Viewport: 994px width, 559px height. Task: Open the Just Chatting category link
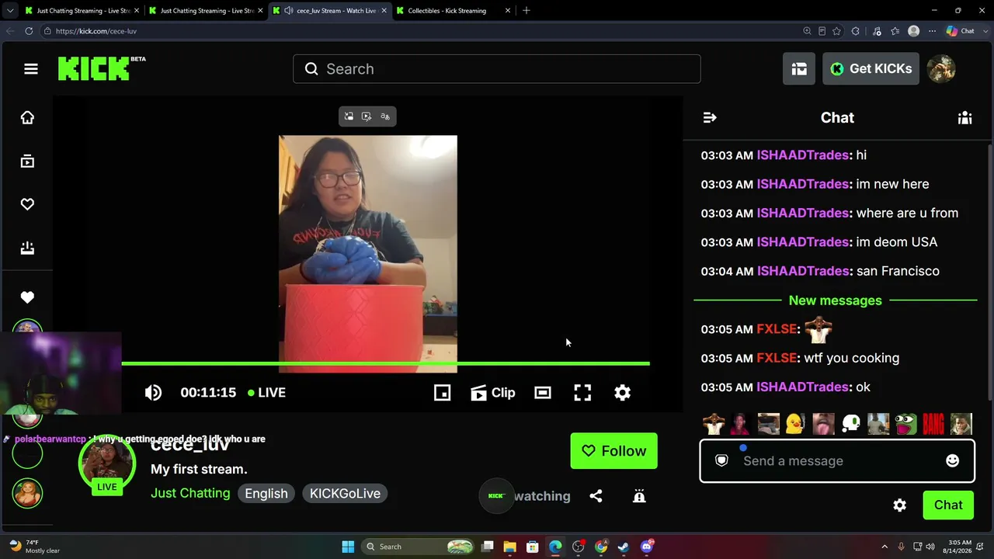[190, 494]
